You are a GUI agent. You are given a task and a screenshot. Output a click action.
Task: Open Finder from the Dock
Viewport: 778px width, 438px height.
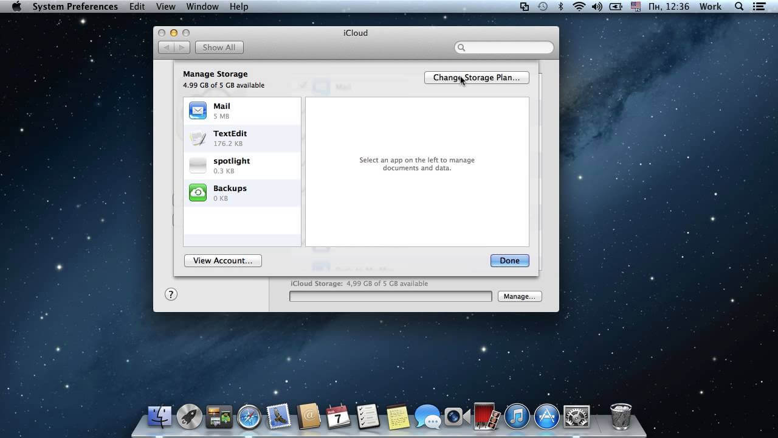pos(159,417)
